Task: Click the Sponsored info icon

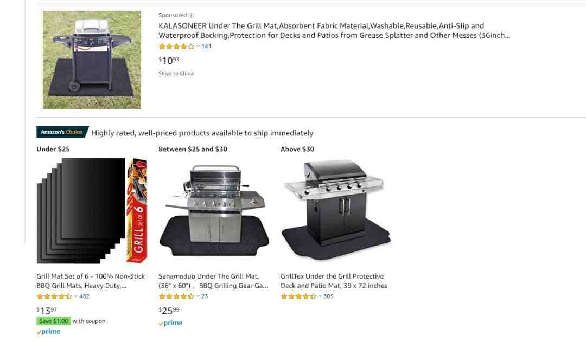Action: click(191, 16)
